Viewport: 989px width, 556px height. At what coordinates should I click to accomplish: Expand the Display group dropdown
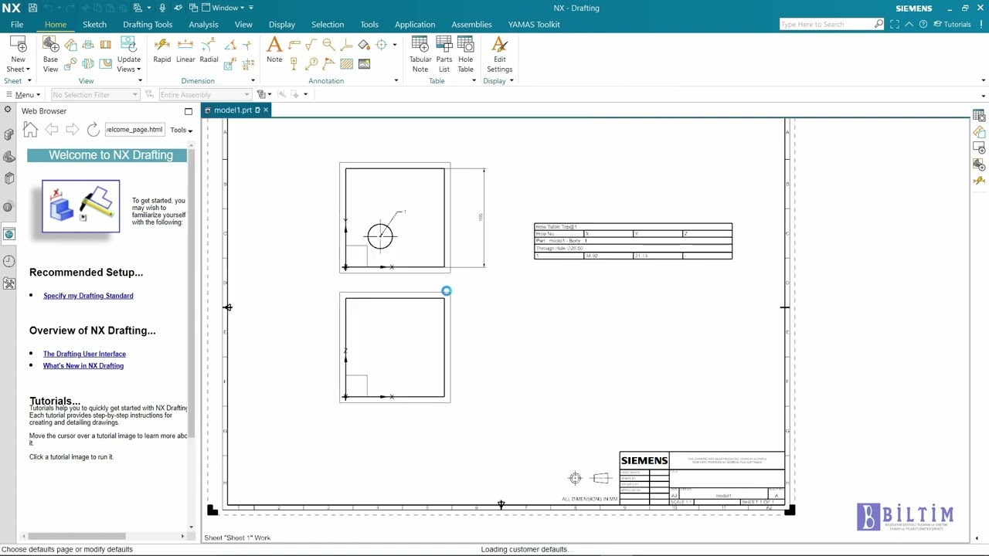[x=511, y=81]
